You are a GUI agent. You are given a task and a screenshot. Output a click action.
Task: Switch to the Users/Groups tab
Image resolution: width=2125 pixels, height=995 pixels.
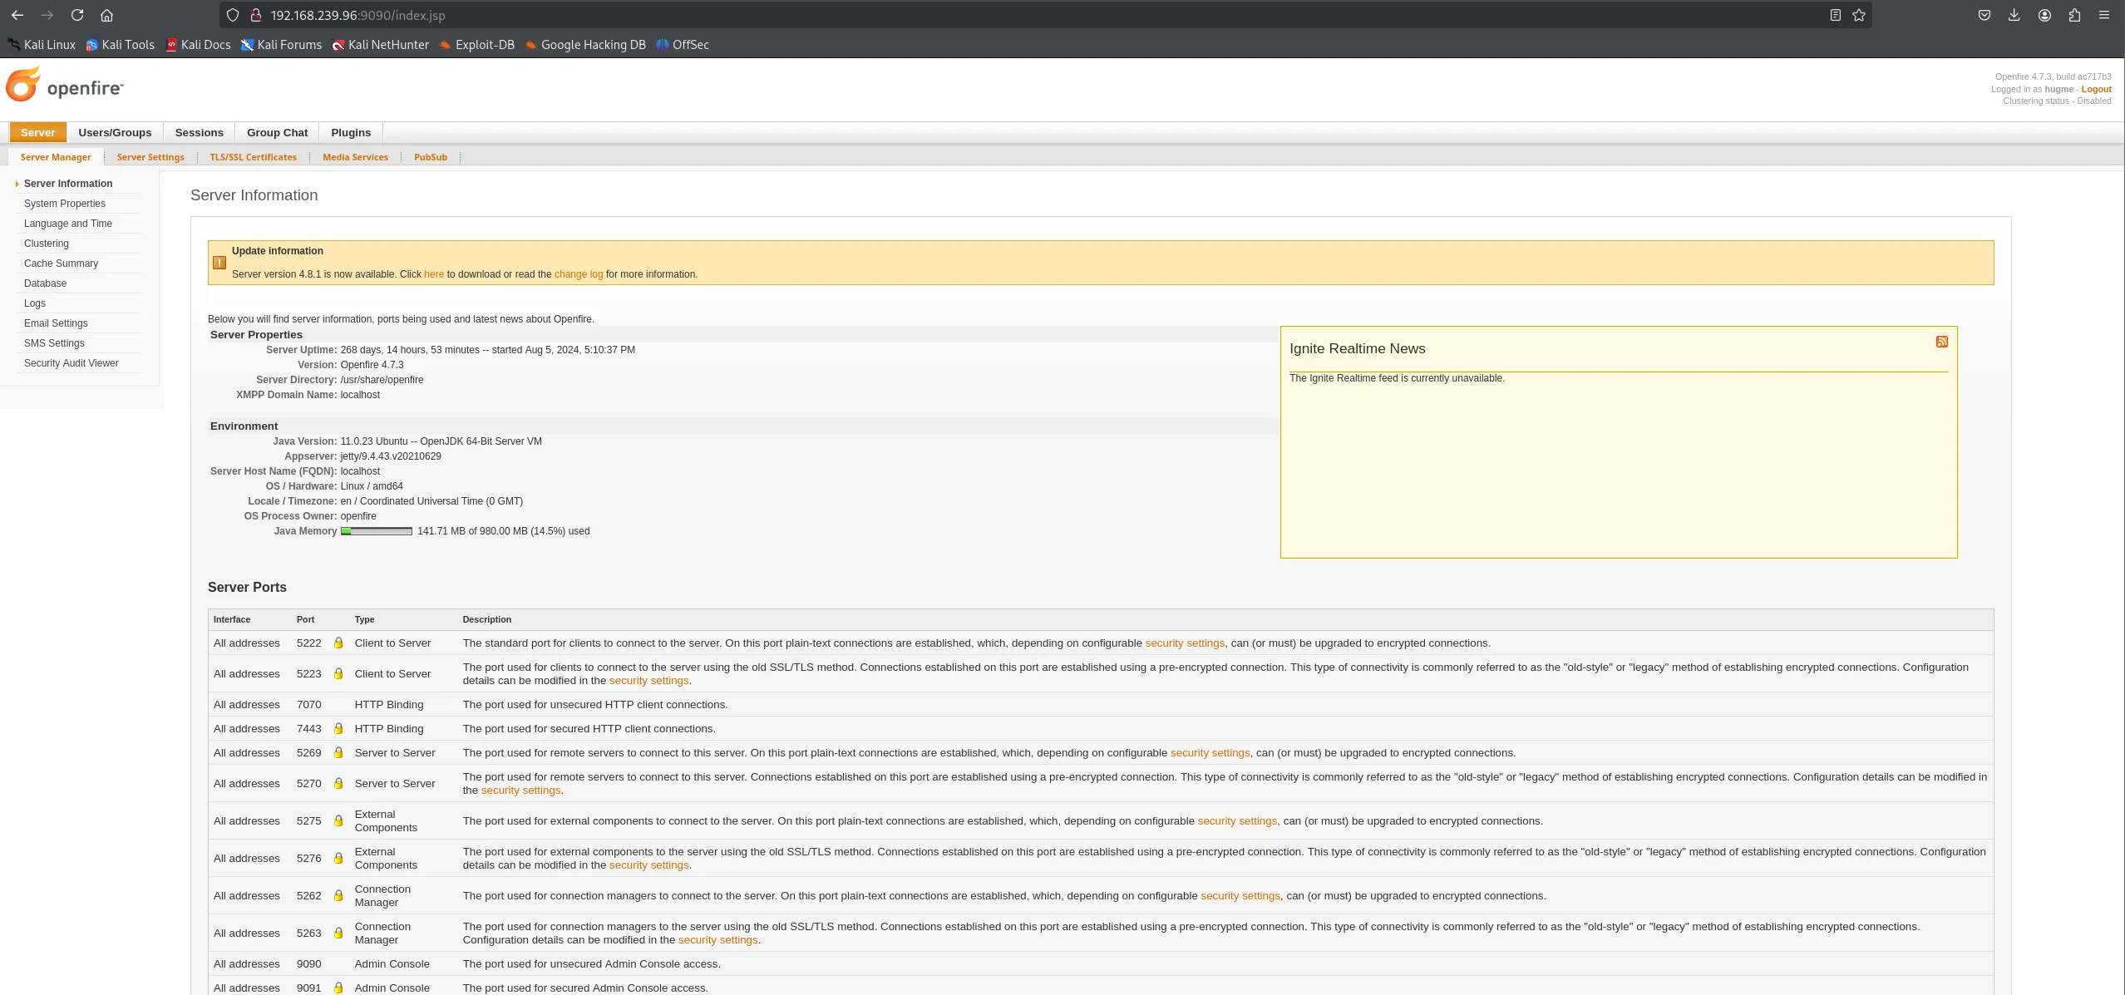point(115,132)
